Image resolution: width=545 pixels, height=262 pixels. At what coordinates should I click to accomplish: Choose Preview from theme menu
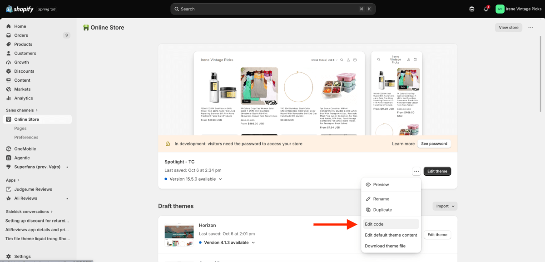[391, 185]
